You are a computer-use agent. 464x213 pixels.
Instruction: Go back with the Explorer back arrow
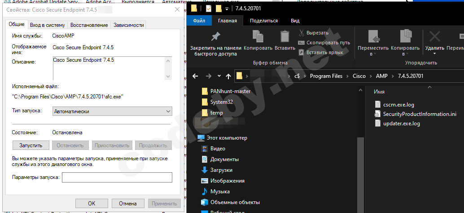pos(195,76)
